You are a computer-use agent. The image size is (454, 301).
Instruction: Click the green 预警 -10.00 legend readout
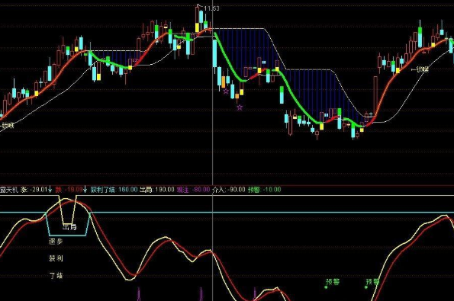click(x=264, y=190)
